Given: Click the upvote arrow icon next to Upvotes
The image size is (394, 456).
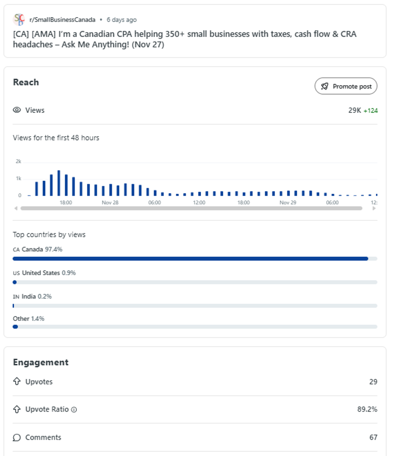Looking at the screenshot, I should tap(17, 382).
